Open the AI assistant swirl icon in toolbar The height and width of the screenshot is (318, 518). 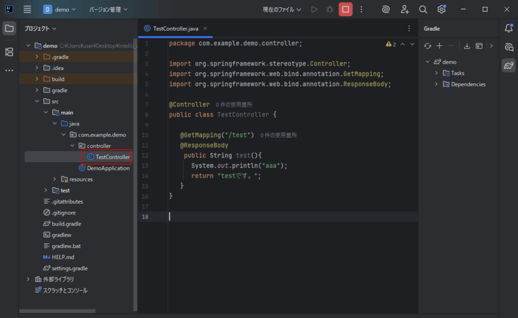pyautogui.click(x=386, y=9)
